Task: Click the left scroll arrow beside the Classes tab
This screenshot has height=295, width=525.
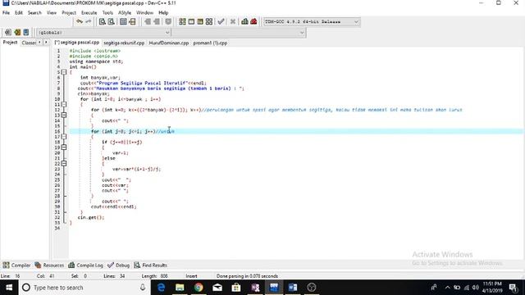Action: [x=40, y=43]
